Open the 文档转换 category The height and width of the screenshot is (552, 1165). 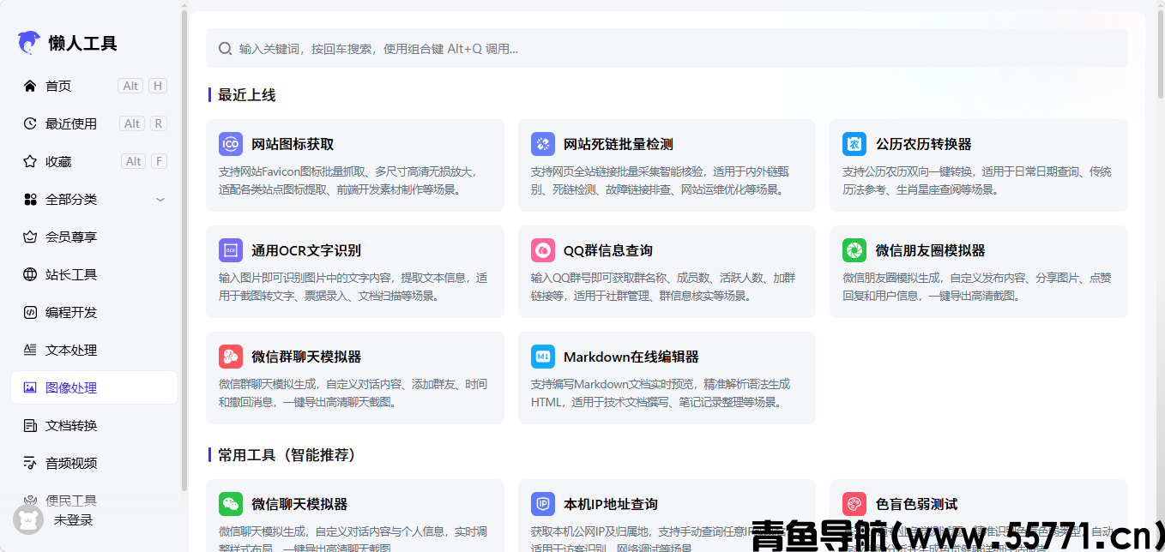(94, 425)
